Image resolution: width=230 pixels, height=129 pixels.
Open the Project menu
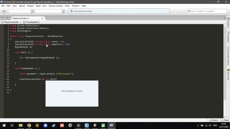[x=30, y=6]
